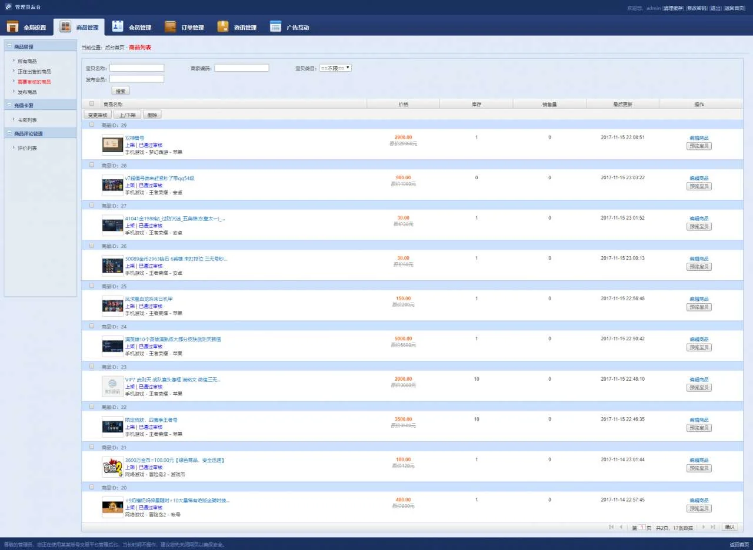This screenshot has height=550, width=753.
Task: Check the checkbox for 商品ID 29
Action: (91, 125)
